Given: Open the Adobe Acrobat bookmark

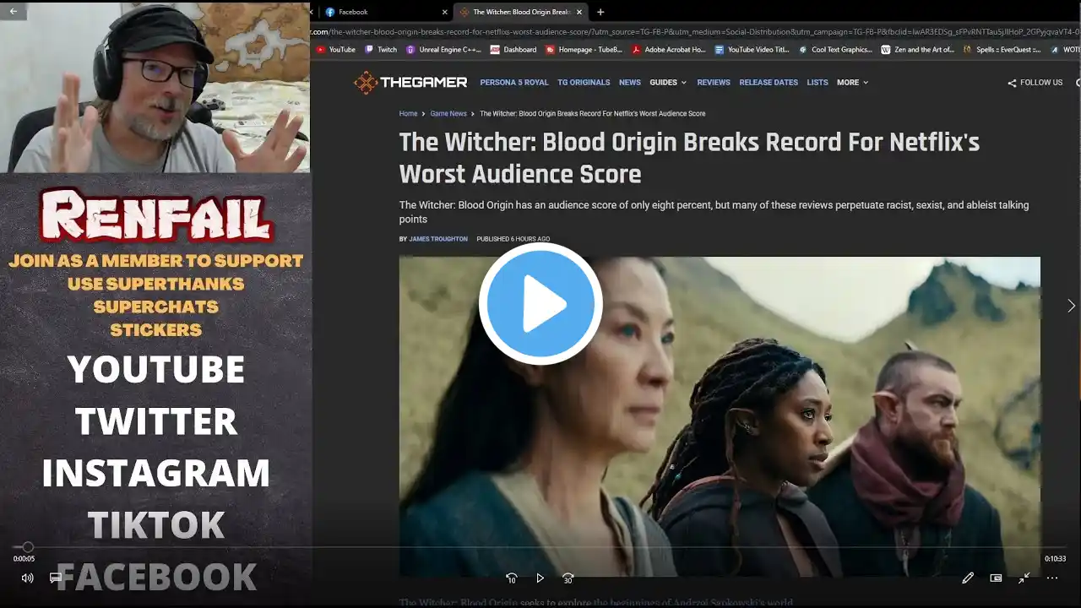Looking at the screenshot, I should click(668, 50).
